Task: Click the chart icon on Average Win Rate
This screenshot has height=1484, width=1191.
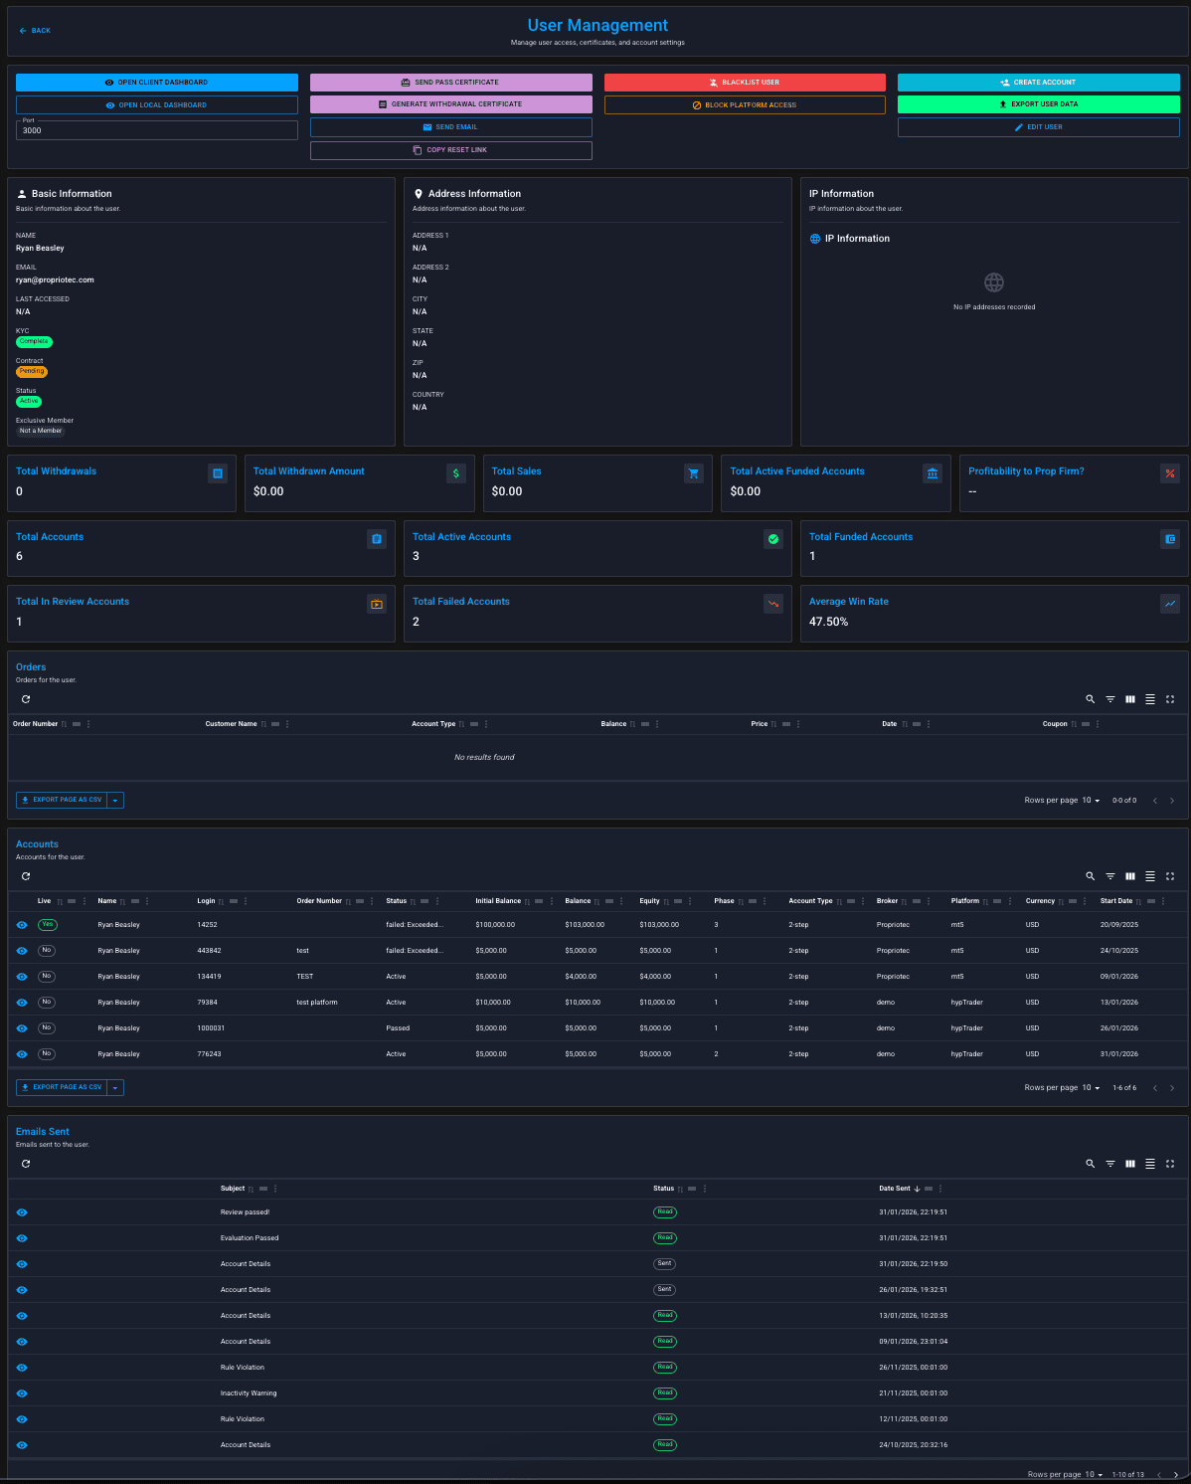Action: 1170,604
